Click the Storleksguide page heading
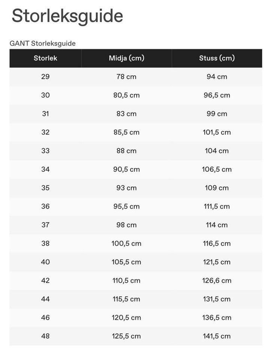The height and width of the screenshot is (360, 272). coord(67,17)
